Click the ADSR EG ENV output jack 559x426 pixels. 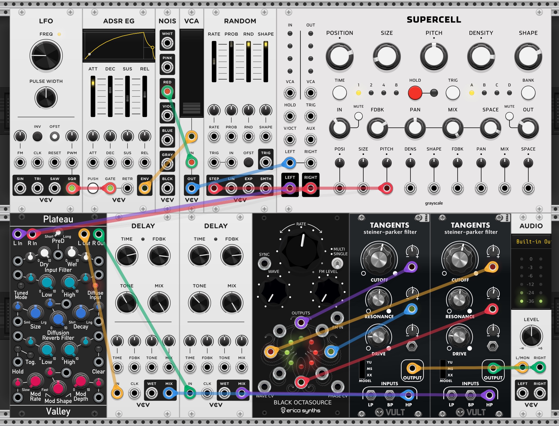145,188
